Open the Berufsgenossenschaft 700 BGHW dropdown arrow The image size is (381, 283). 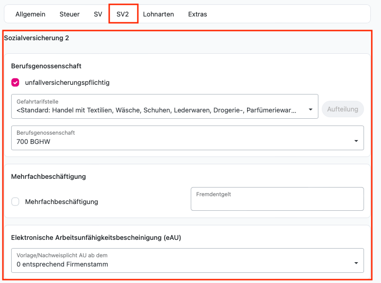coord(356,141)
